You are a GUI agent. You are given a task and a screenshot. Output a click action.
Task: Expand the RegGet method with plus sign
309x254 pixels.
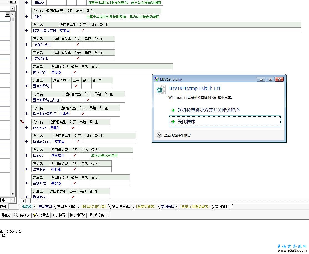27,155
